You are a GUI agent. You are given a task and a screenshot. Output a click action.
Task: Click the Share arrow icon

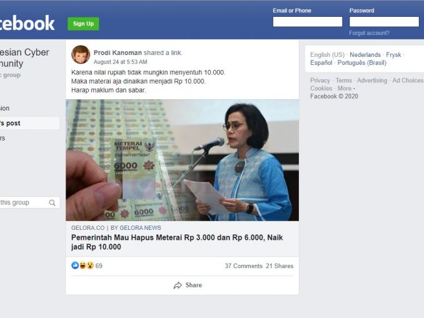click(178, 286)
